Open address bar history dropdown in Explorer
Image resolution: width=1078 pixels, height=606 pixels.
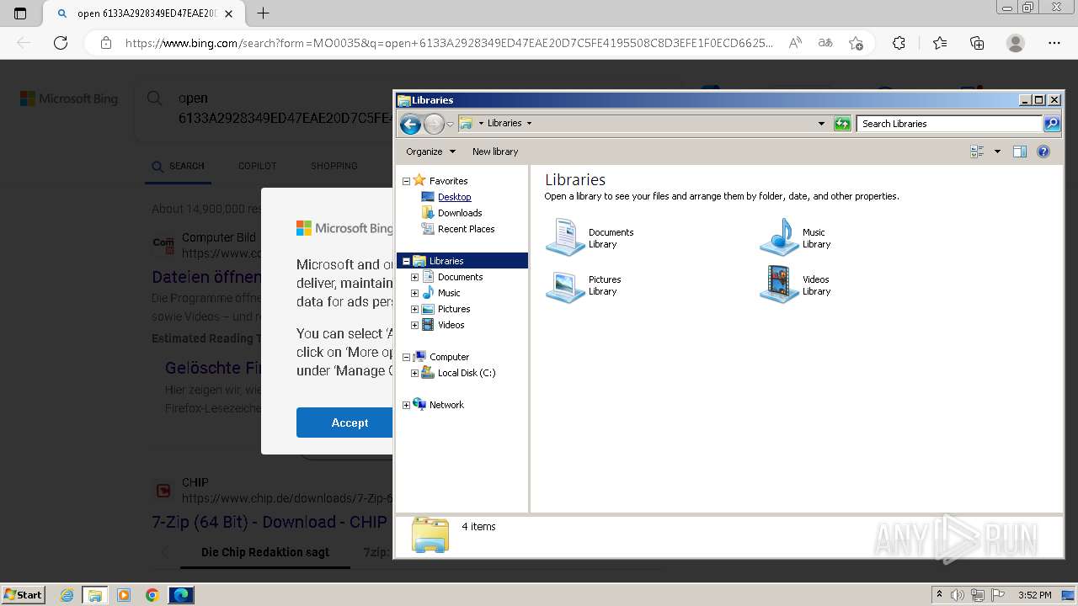[821, 124]
